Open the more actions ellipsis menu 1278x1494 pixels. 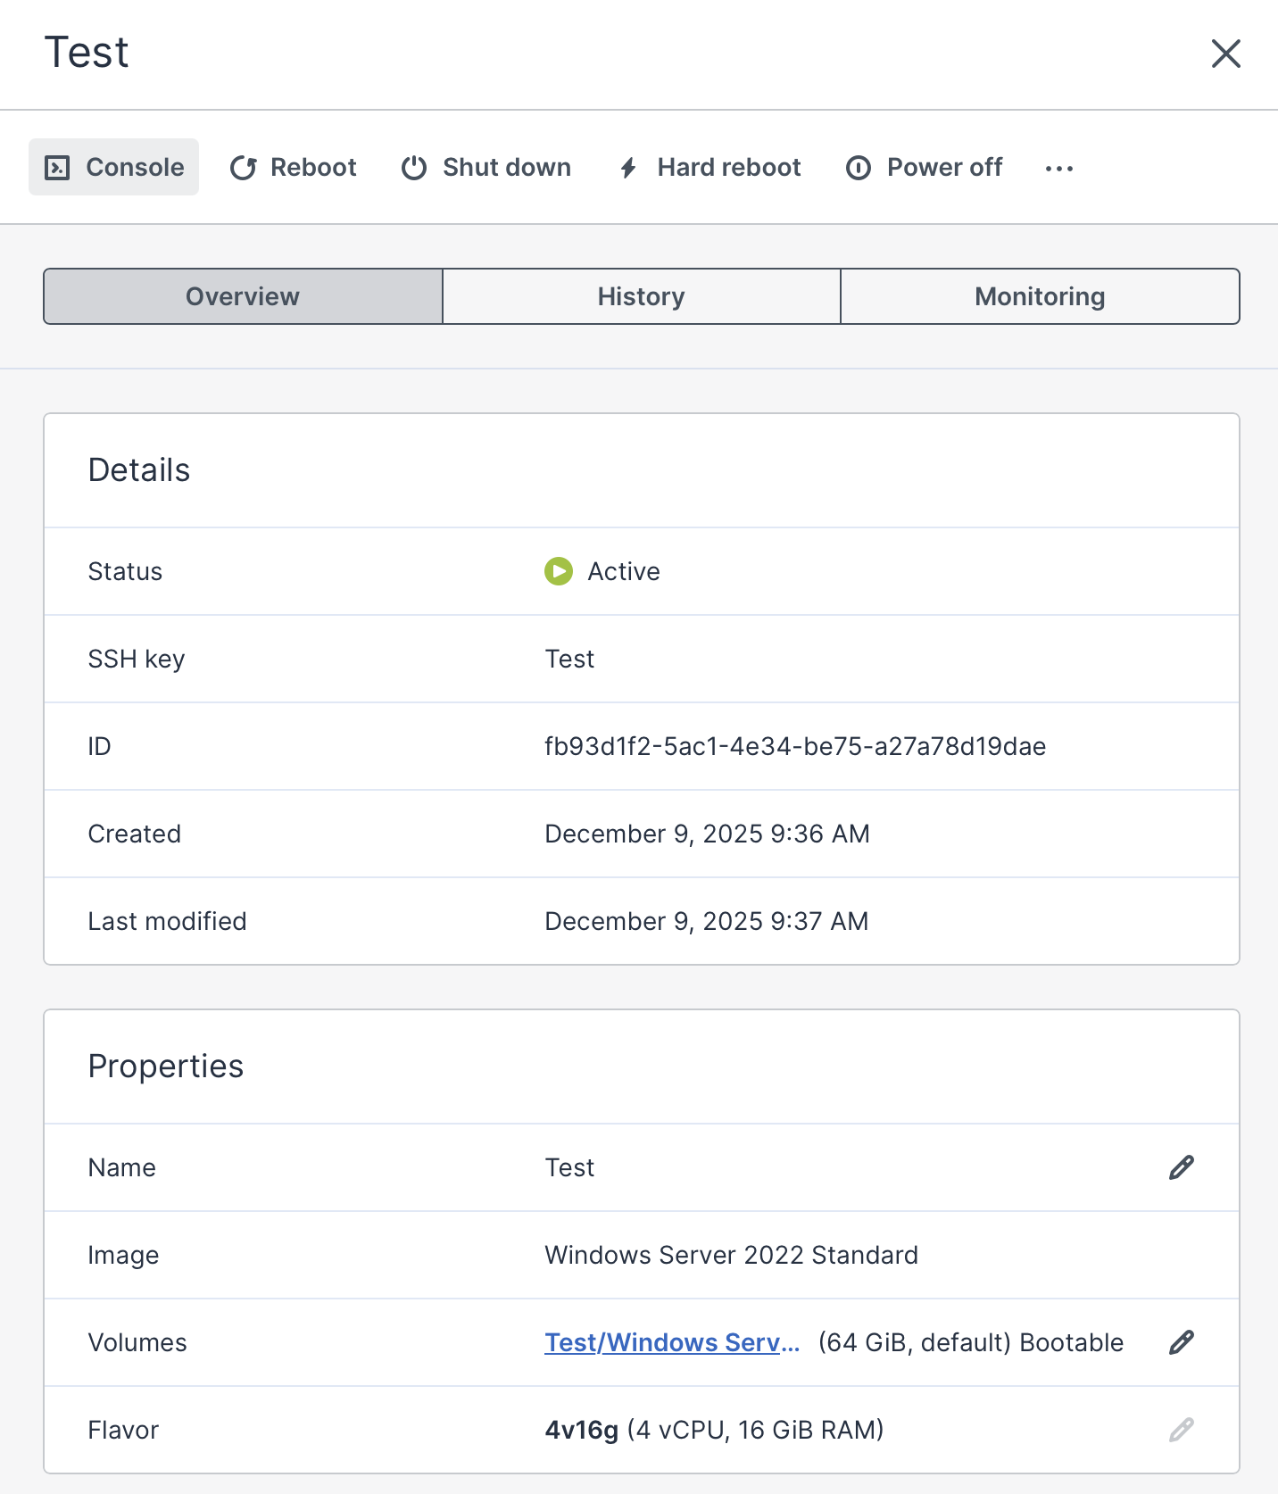click(x=1058, y=168)
